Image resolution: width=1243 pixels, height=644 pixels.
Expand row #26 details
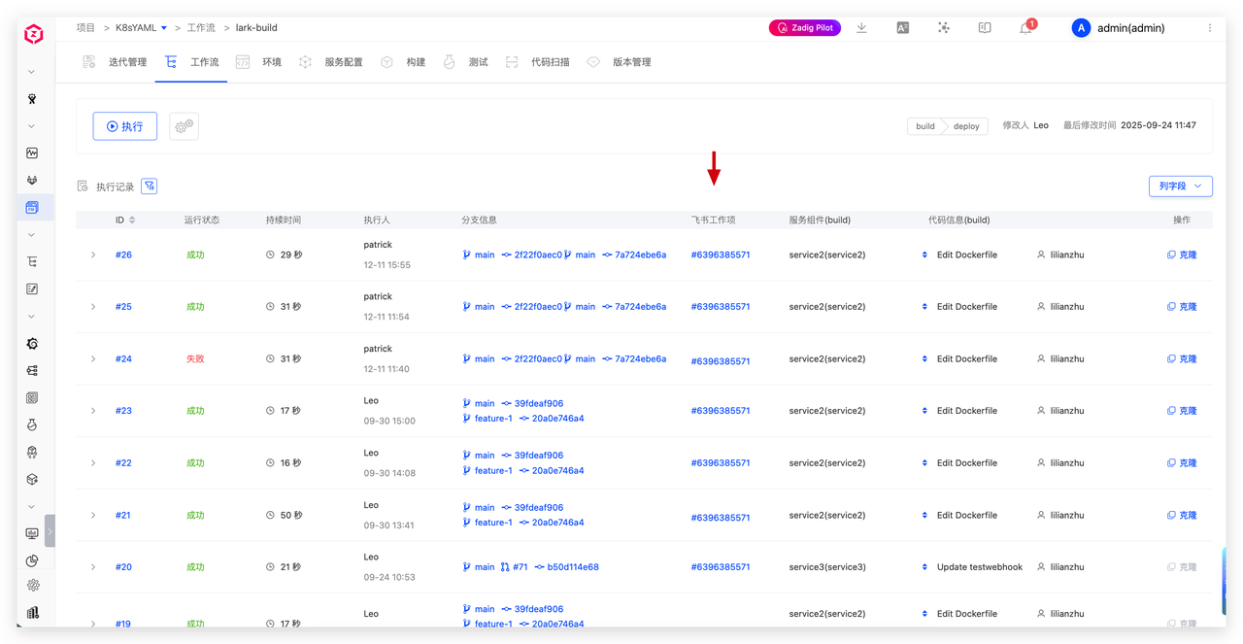click(x=93, y=255)
